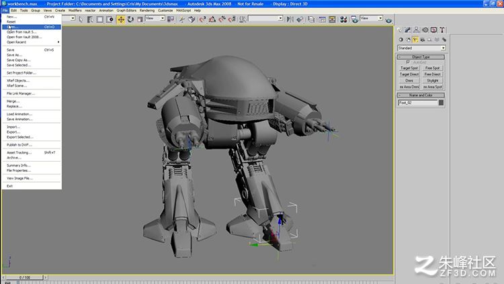Click Target Spot light button

click(409, 68)
